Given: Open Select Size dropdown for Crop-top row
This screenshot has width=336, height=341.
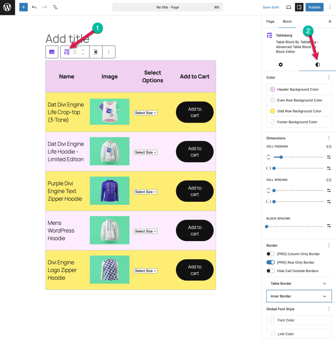Looking at the screenshot, I should 145,113.
